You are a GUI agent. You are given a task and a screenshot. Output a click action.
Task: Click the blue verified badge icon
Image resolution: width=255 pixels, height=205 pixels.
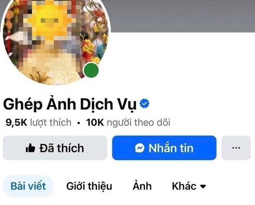click(144, 103)
